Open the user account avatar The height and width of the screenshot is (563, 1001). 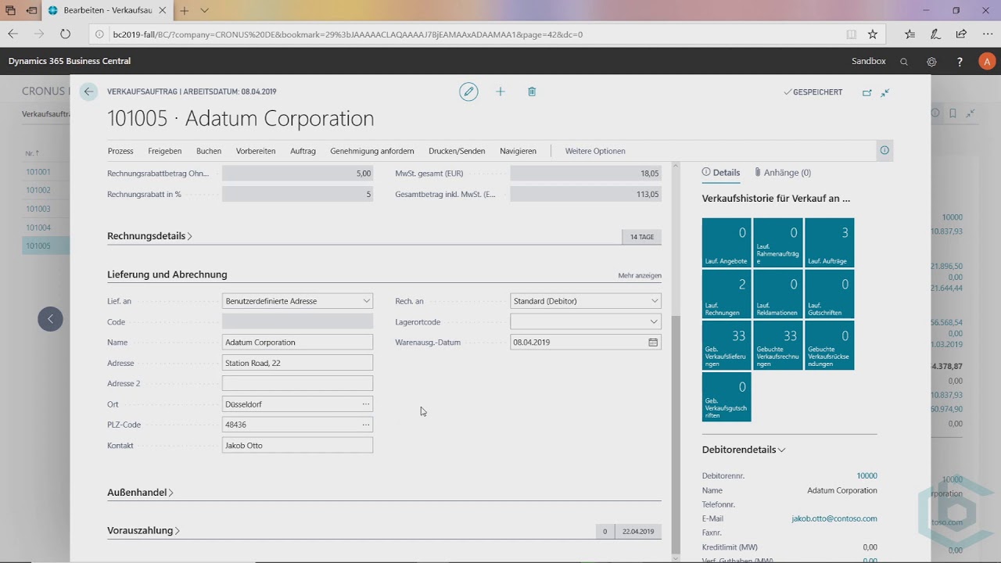point(987,61)
